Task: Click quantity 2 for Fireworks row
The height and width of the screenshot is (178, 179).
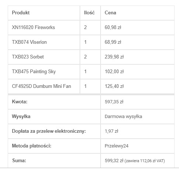Action: pos(85,27)
